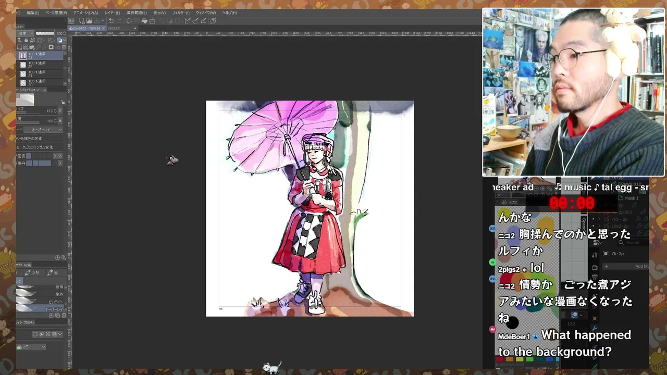
Task: Create a layer mask icon
Action: point(51,47)
